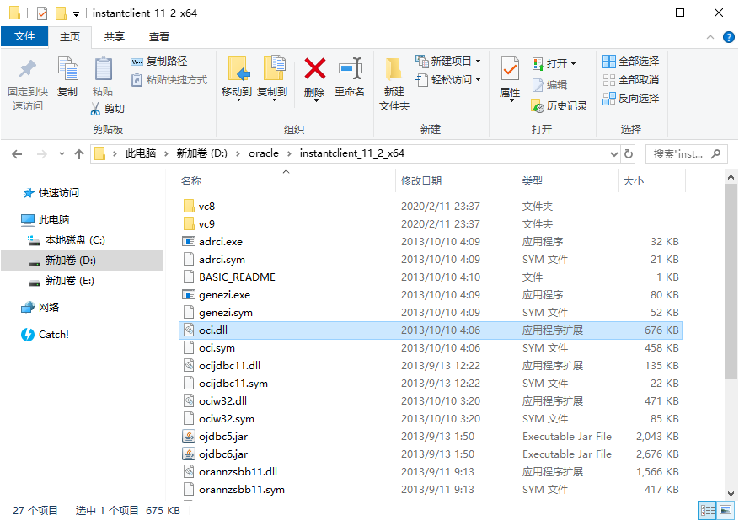Expand the Move To (移动到) dropdown

tap(238, 100)
